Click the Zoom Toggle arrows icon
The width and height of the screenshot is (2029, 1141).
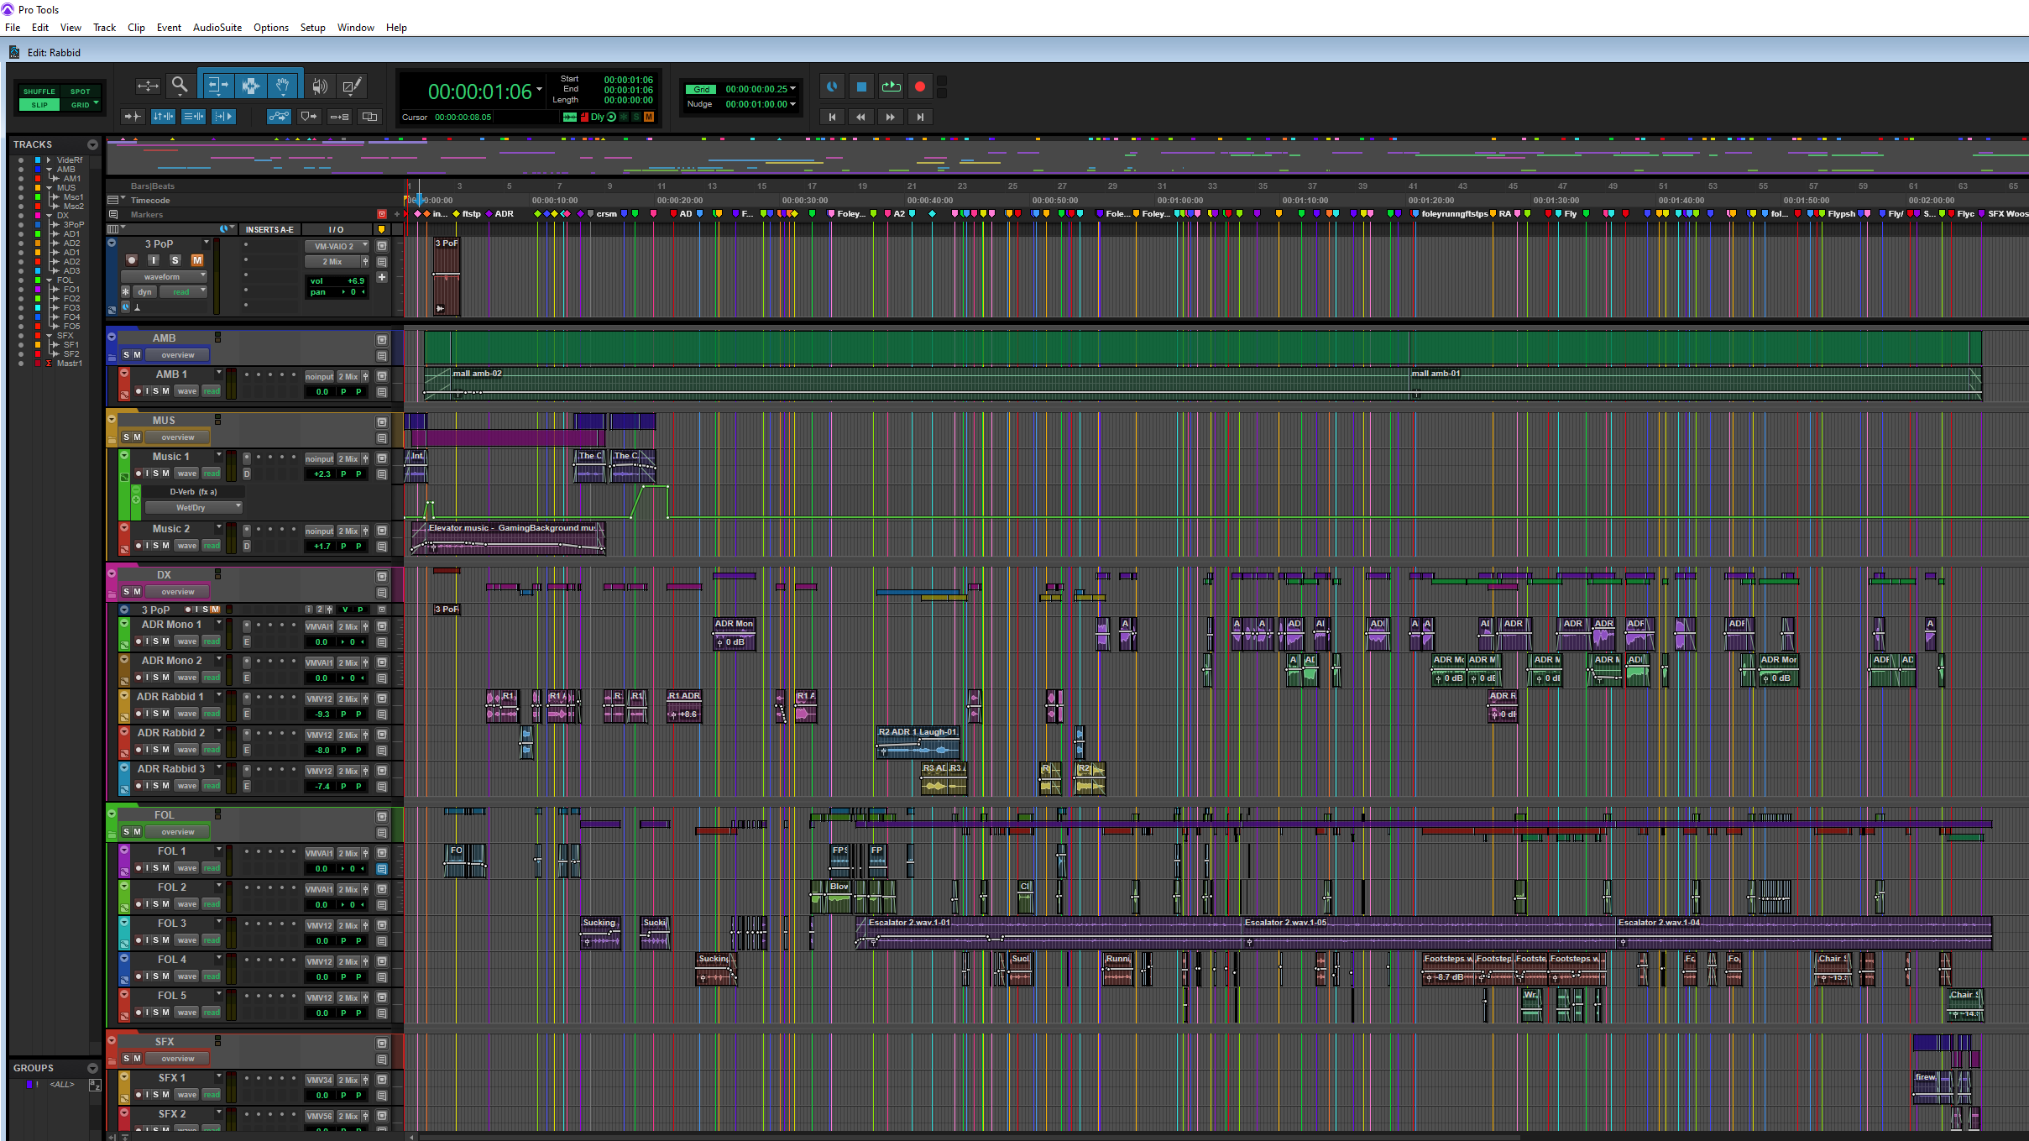point(148,86)
